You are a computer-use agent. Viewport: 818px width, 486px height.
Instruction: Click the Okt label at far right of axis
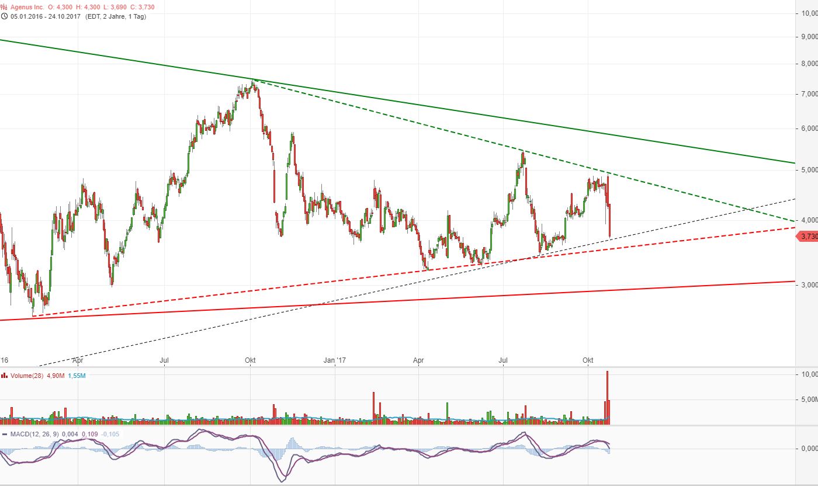tap(588, 360)
